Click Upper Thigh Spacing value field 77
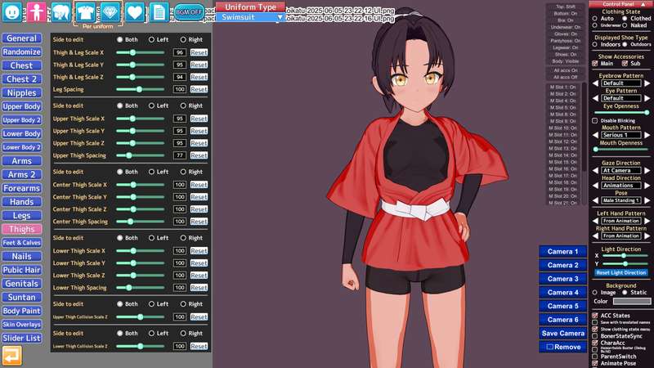 pos(179,155)
